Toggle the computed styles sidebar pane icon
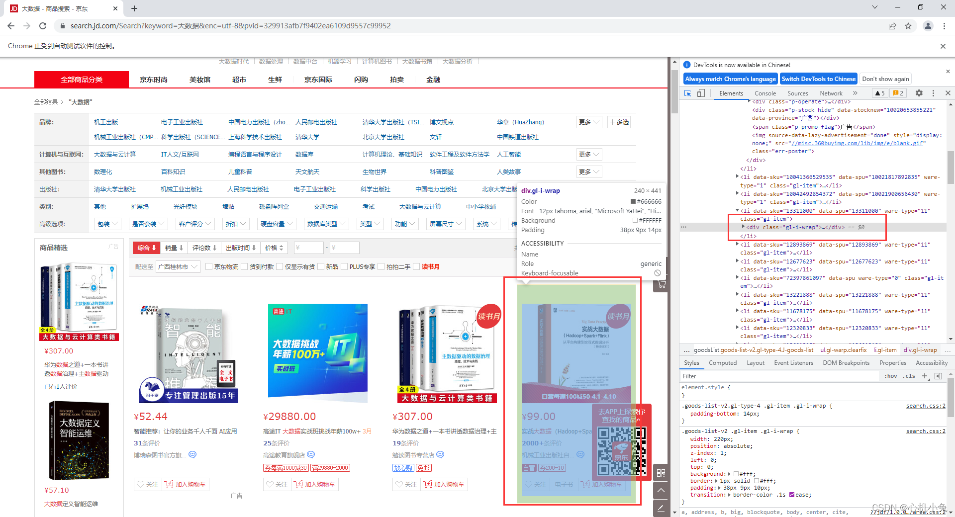Screen dimensions: 955x517 coord(938,376)
